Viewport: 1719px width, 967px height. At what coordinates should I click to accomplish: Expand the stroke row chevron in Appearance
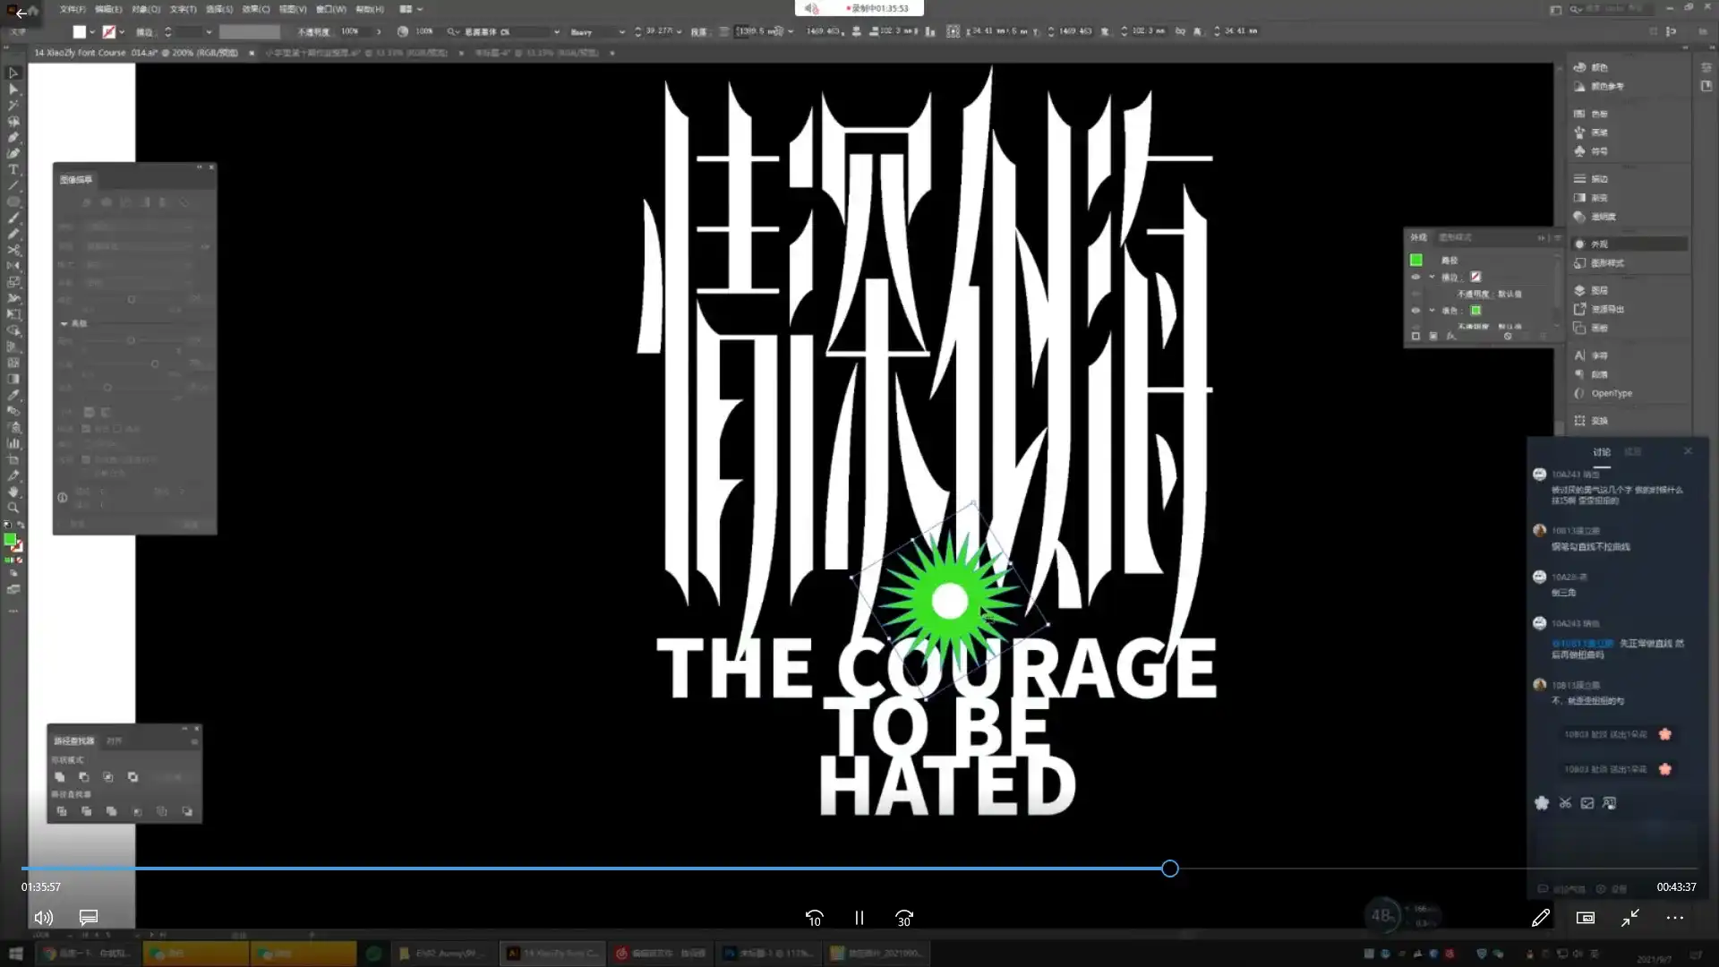1432,277
